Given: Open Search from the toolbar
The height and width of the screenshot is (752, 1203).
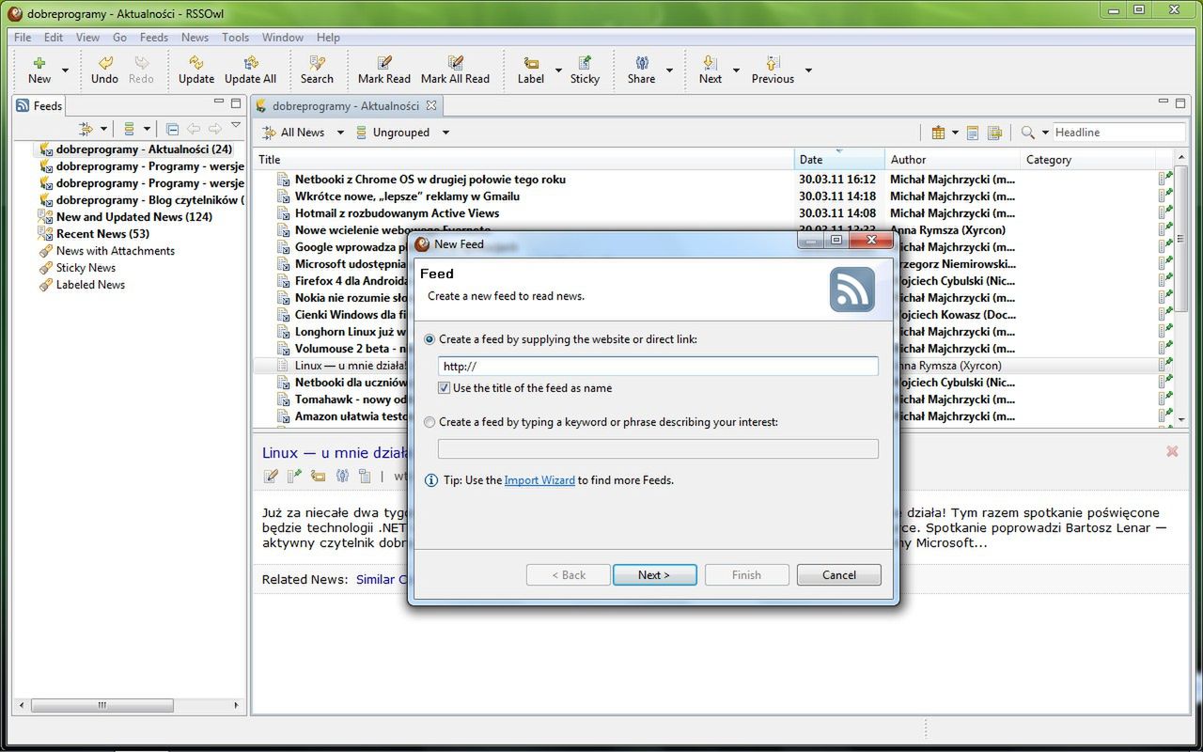Looking at the screenshot, I should click(317, 64).
